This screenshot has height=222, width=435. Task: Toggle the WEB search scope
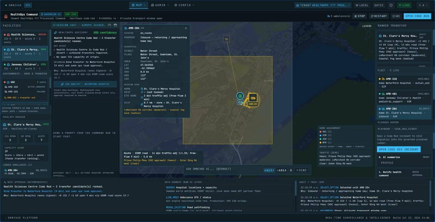tap(269, 170)
